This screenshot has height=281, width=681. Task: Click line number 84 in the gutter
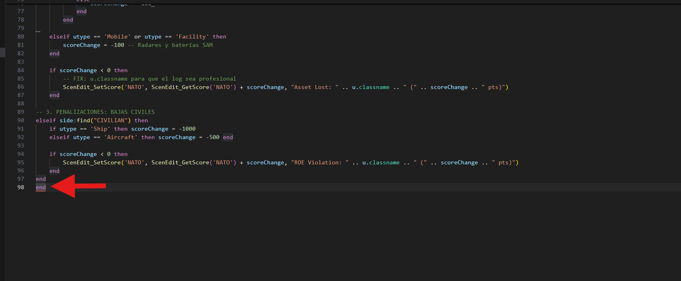pyautogui.click(x=21, y=70)
